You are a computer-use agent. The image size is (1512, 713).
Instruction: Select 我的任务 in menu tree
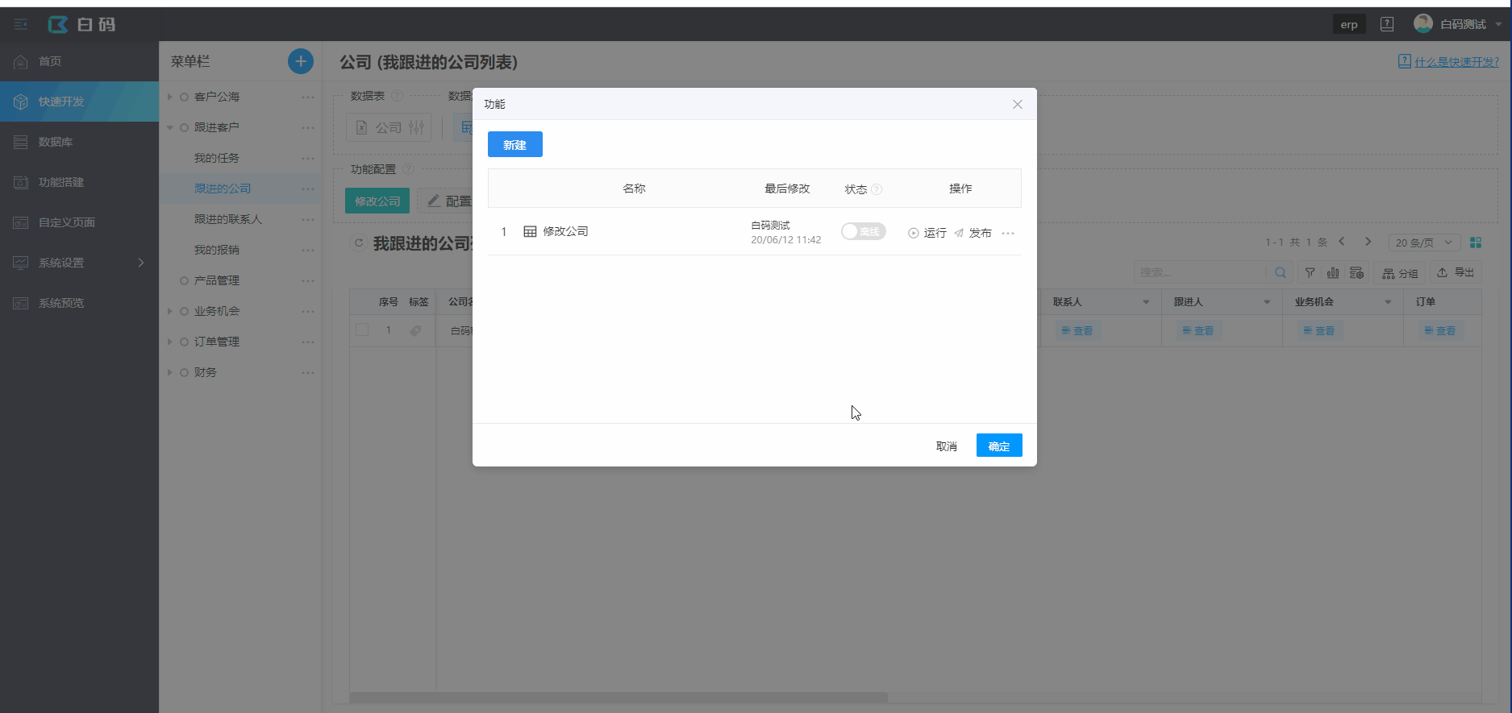[216, 158]
